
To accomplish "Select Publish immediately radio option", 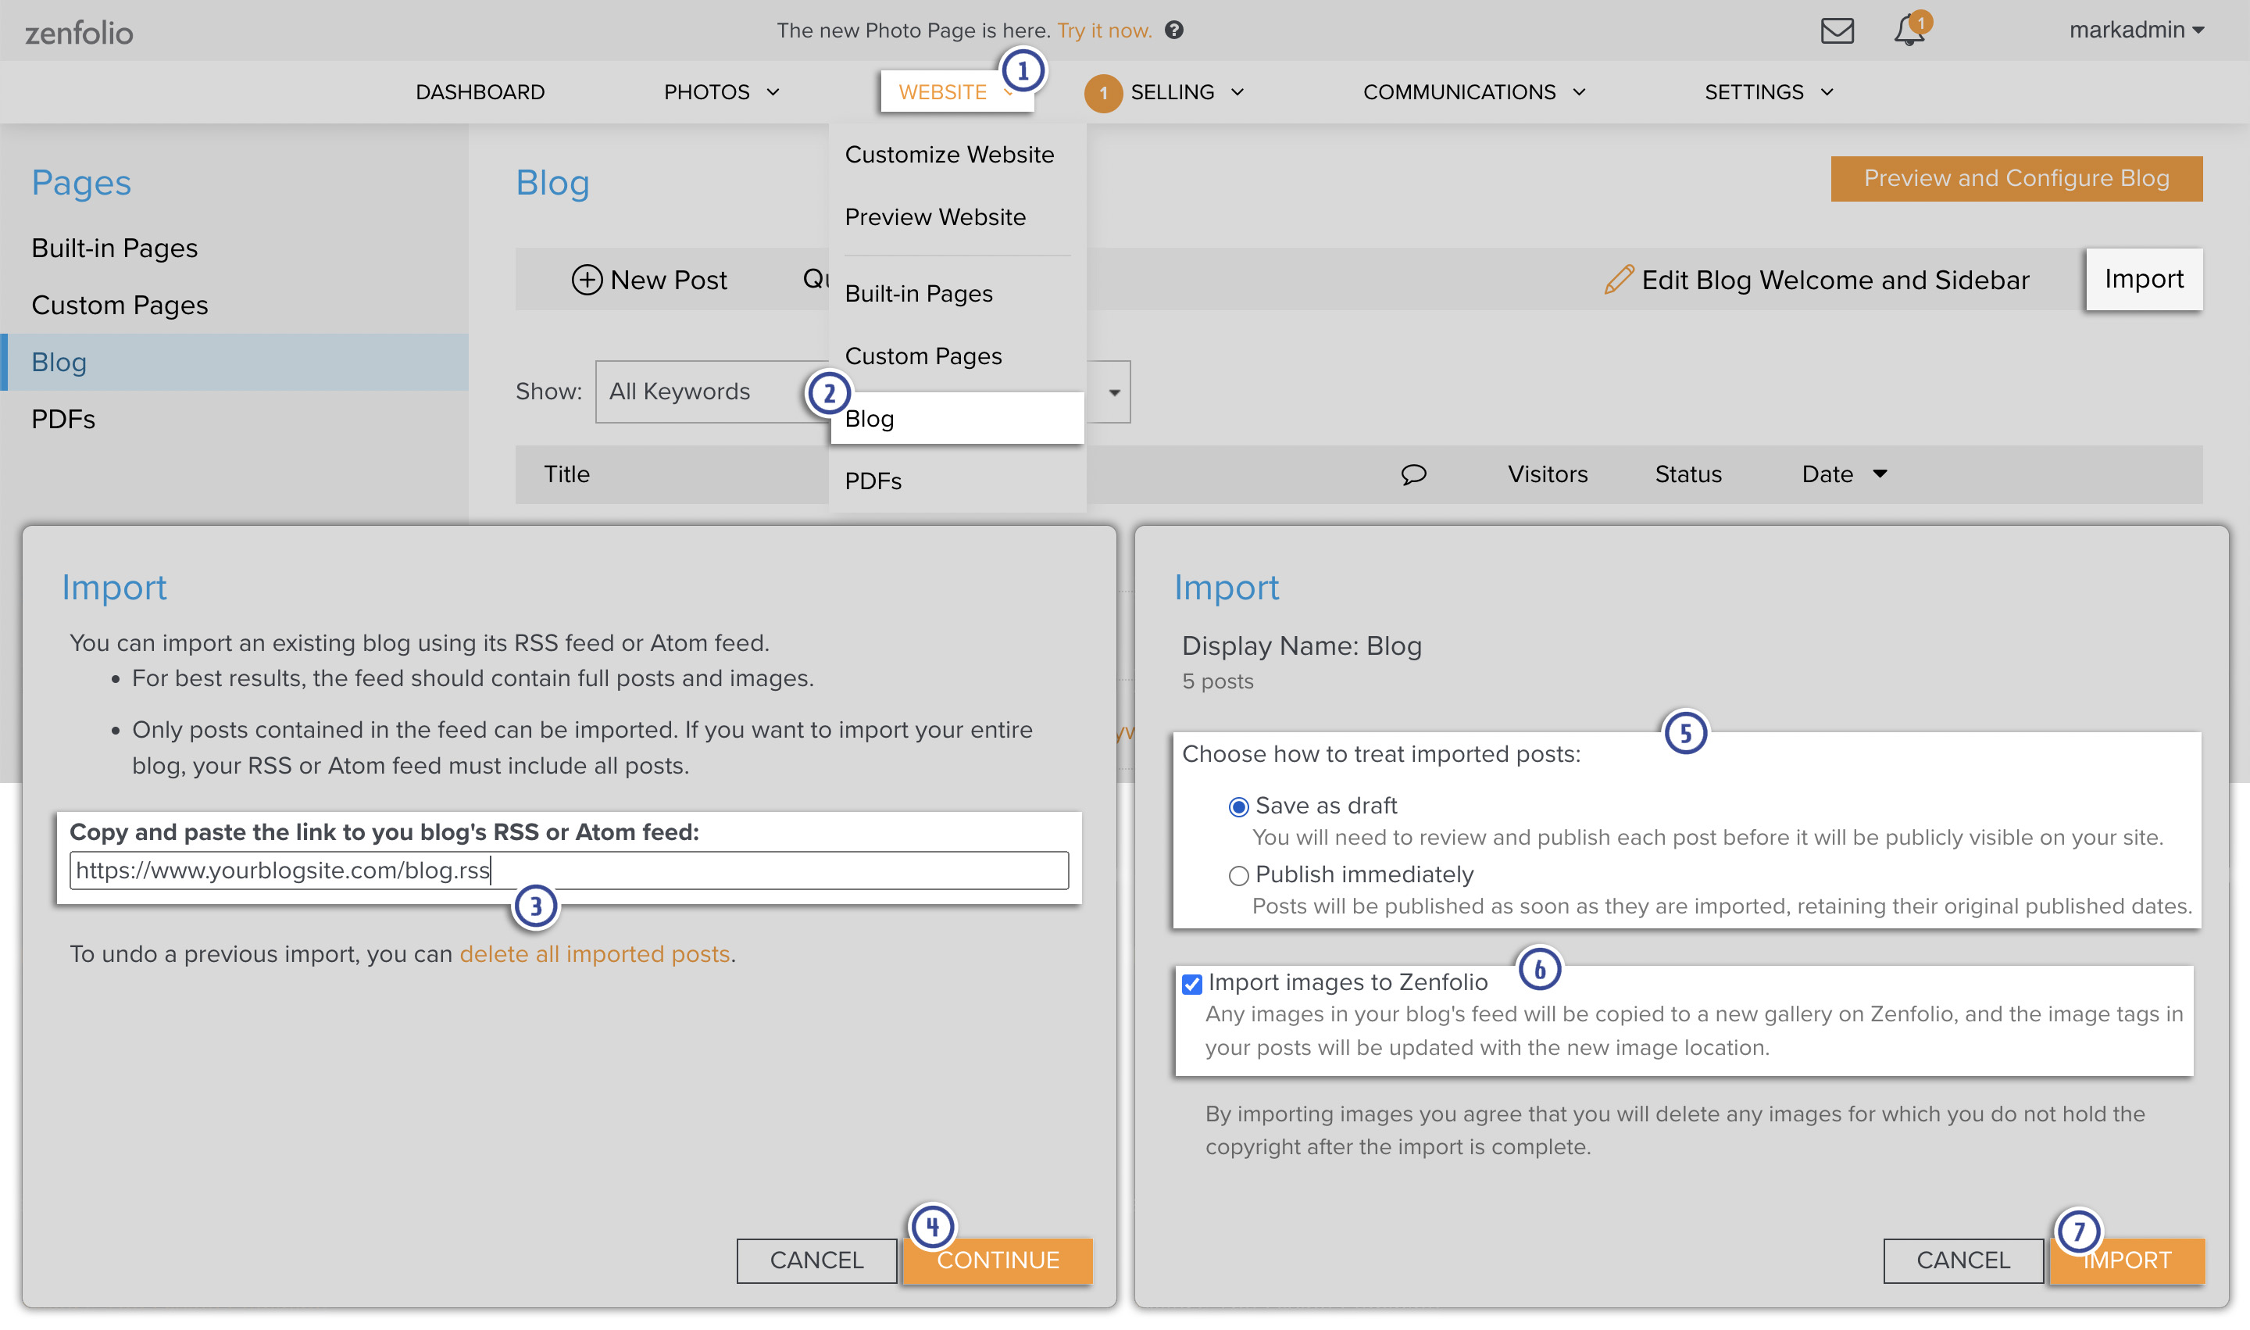I will point(1238,876).
